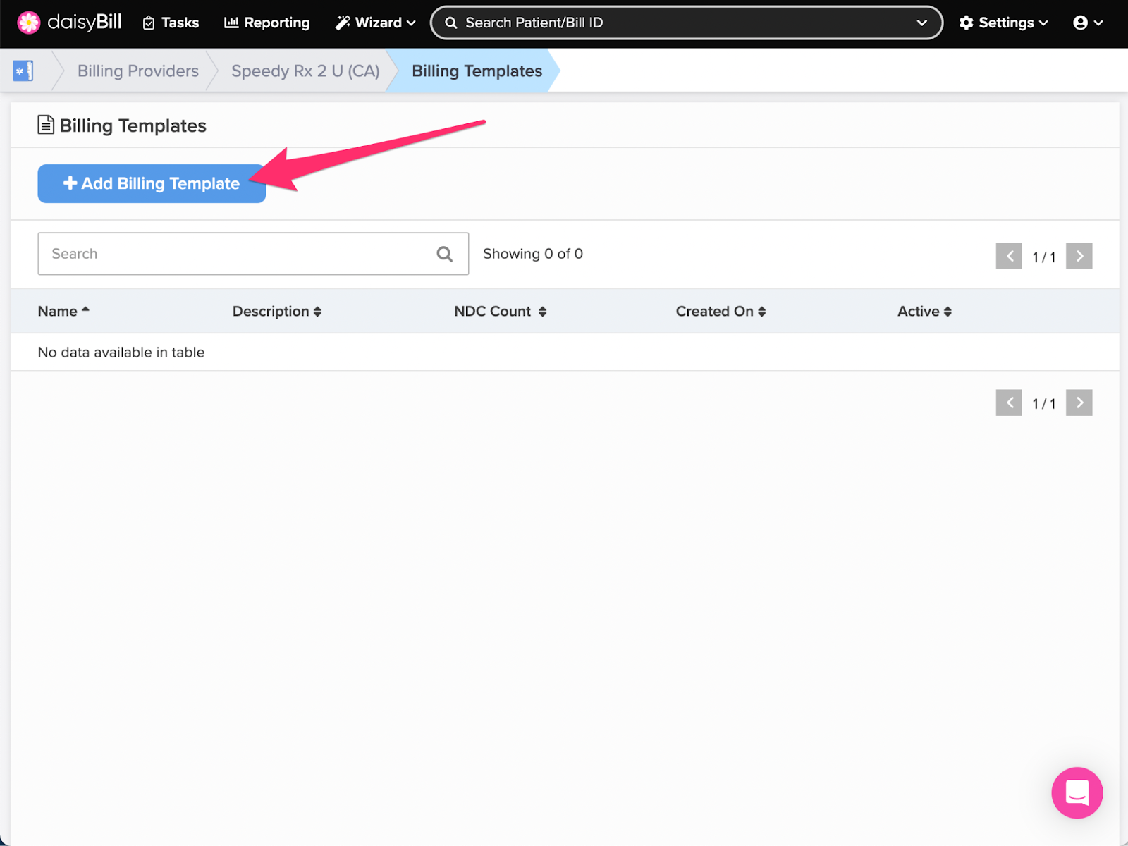Click the templates Search input field
The height and width of the screenshot is (846, 1128).
(253, 254)
